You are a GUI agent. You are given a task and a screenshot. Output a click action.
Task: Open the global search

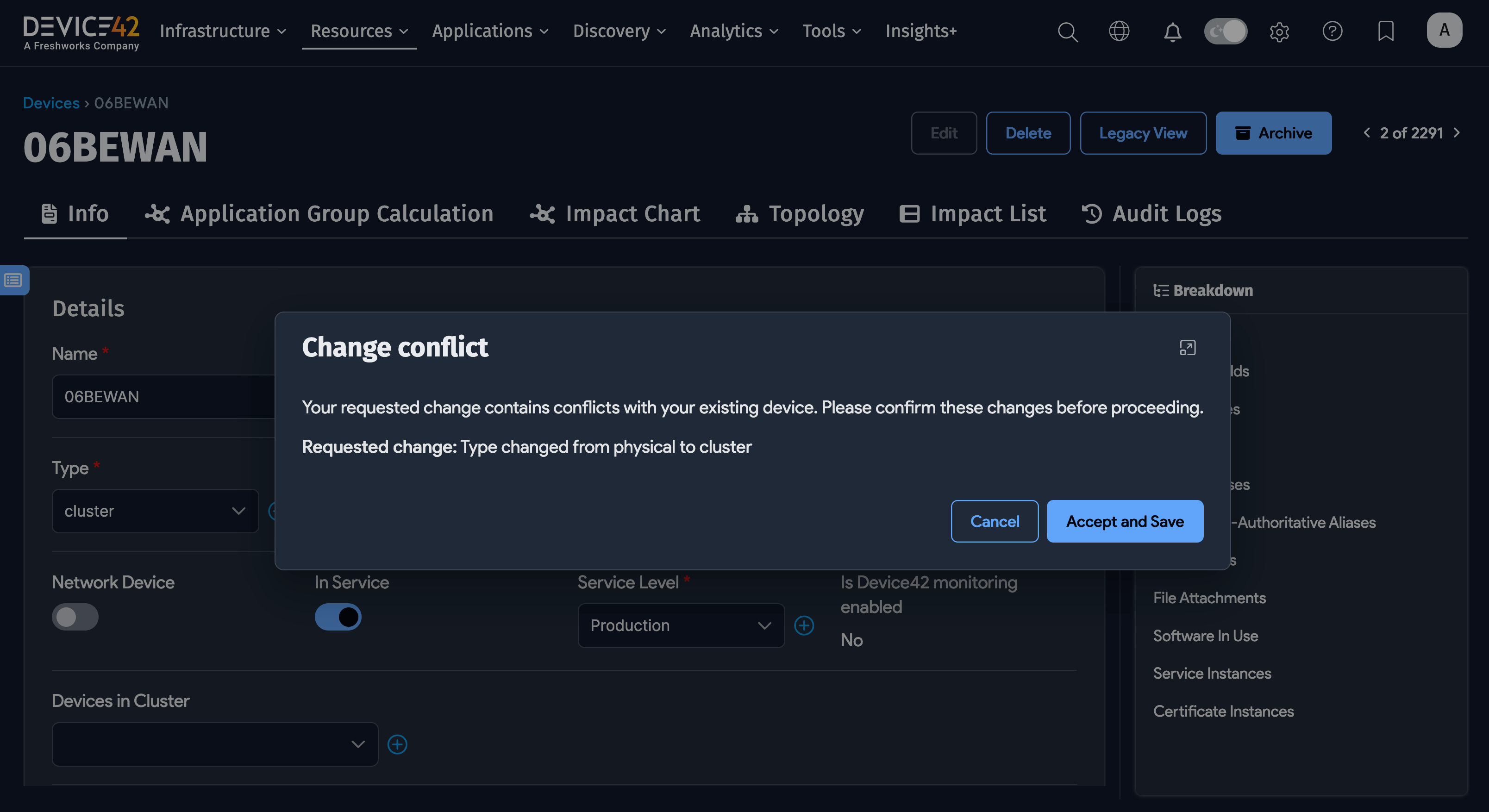(1067, 32)
